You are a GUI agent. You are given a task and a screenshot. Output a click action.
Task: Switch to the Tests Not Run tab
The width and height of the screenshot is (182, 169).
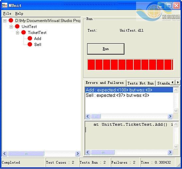point(140,83)
